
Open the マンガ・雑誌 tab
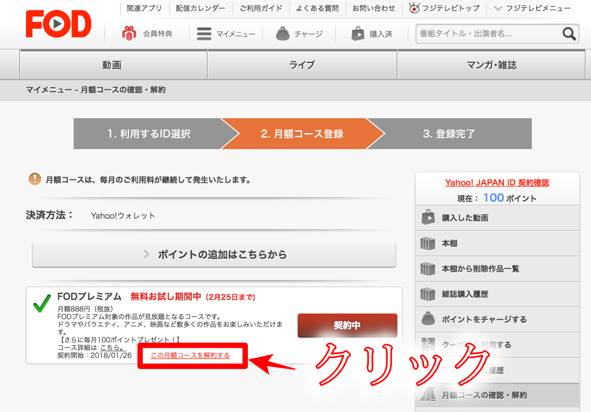click(491, 65)
